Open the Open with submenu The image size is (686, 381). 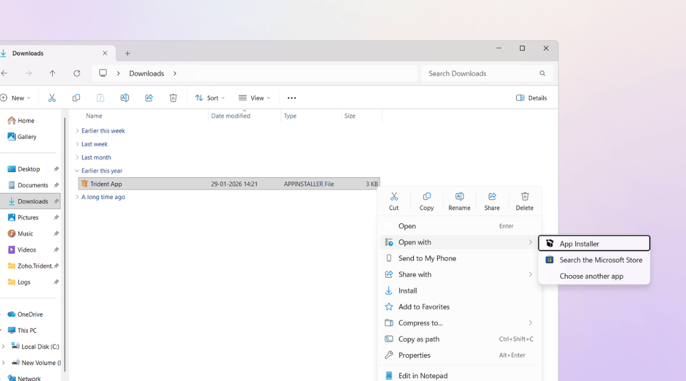click(461, 242)
